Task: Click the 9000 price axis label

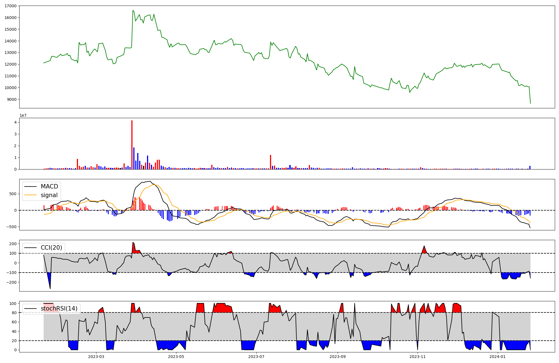Action: point(11,99)
